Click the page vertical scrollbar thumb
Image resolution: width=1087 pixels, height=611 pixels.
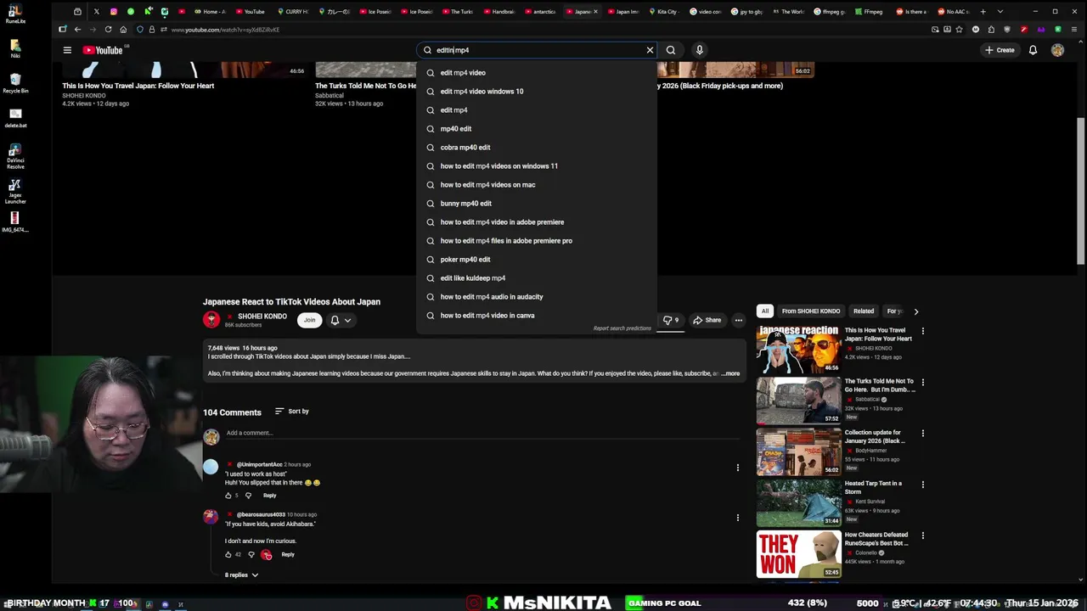click(x=1081, y=193)
